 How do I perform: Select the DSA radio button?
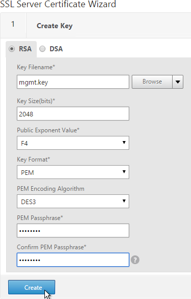point(42,49)
